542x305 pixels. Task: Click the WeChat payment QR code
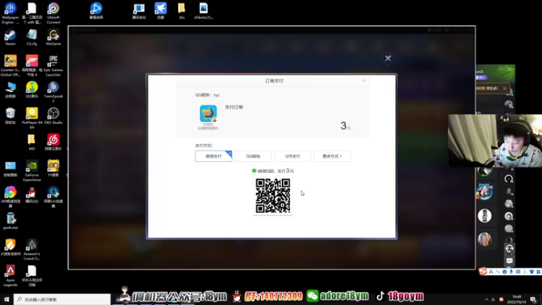pyautogui.click(x=273, y=195)
